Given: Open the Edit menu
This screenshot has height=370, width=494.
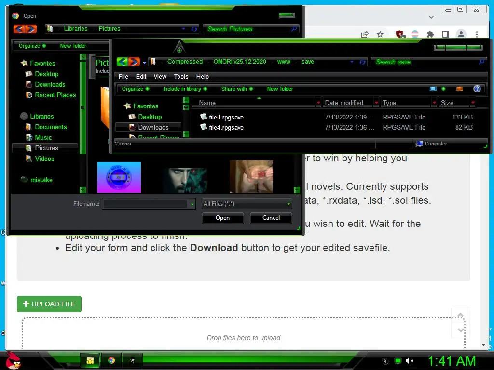Looking at the screenshot, I should (x=141, y=77).
